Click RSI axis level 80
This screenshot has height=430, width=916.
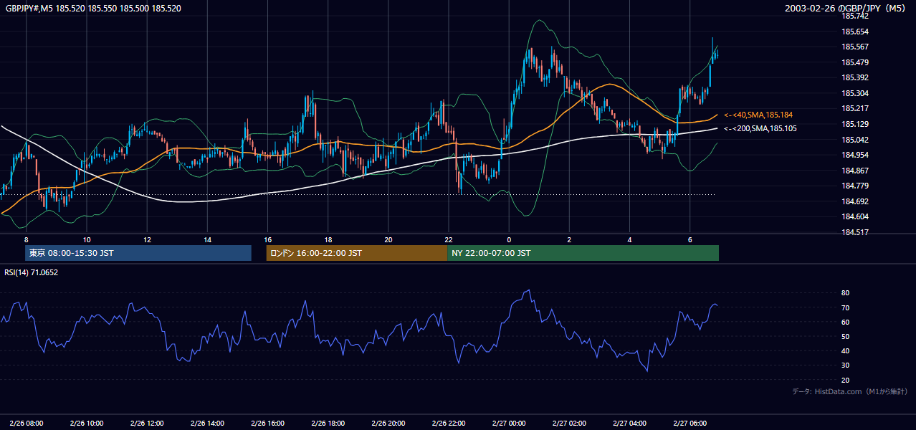click(x=845, y=293)
